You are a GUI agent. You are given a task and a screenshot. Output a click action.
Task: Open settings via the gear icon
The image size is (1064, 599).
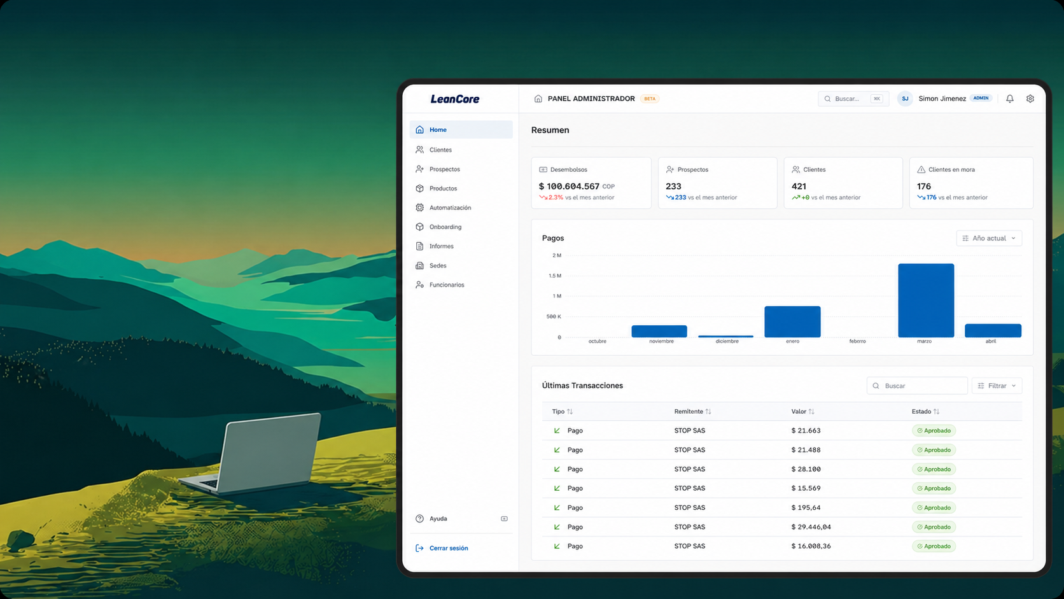coord(1030,99)
